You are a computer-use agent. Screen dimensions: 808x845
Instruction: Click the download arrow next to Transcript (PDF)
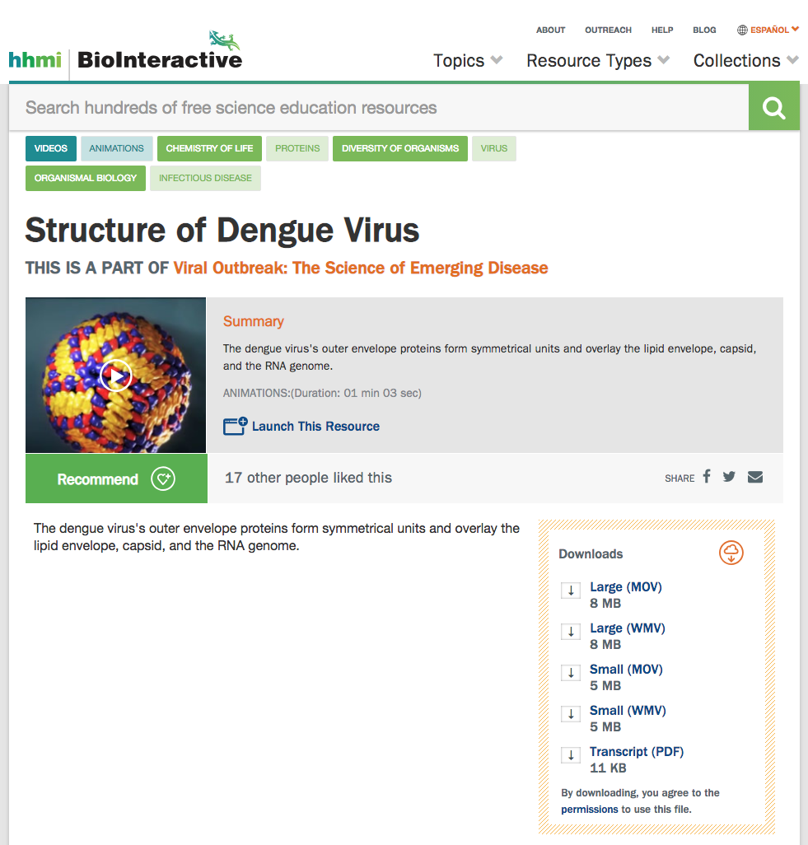[570, 754]
